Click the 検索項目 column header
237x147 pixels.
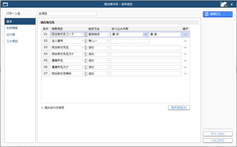pos(69,29)
